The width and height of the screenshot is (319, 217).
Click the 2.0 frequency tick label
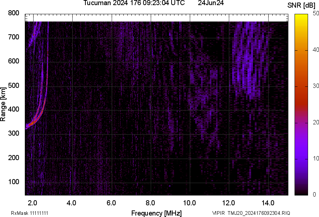click(x=32, y=202)
